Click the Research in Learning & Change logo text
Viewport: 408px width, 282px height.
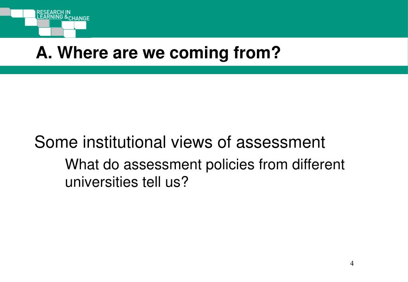click(x=63, y=15)
